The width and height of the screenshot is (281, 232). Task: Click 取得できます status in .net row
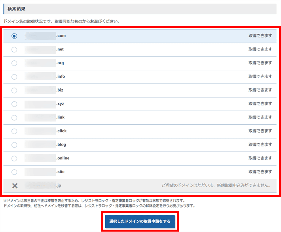click(x=260, y=49)
